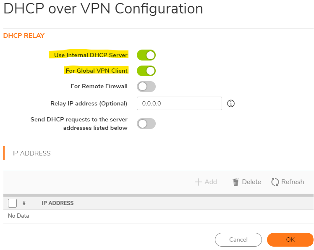The height and width of the screenshot is (250, 314).
Task: Click the trash can Delete icon
Action: (236, 182)
